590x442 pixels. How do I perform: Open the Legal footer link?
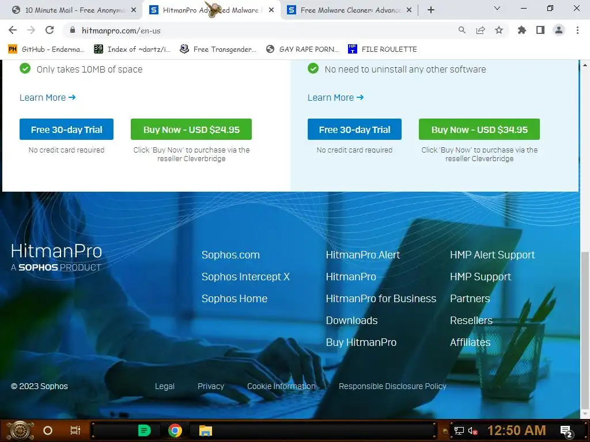point(165,386)
